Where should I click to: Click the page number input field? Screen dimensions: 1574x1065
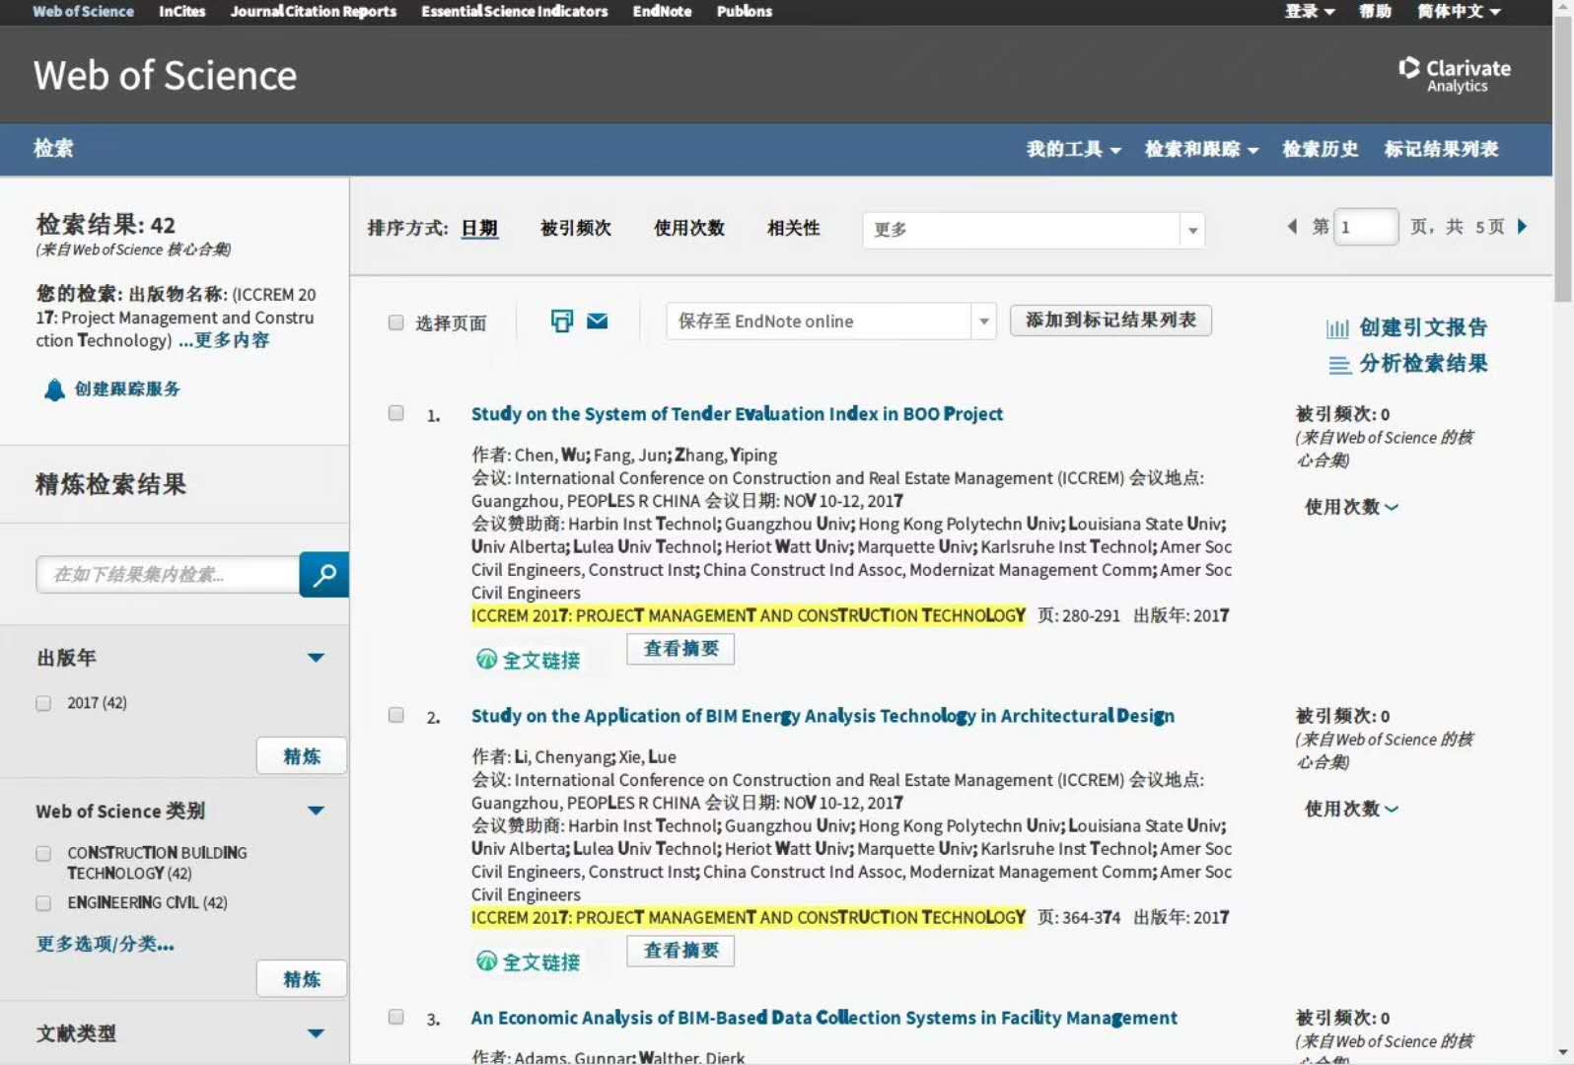pos(1365,227)
